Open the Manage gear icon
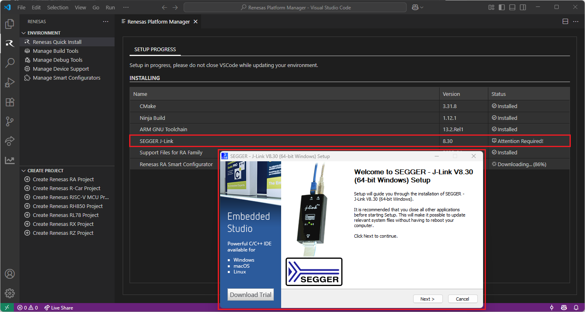 coord(10,293)
